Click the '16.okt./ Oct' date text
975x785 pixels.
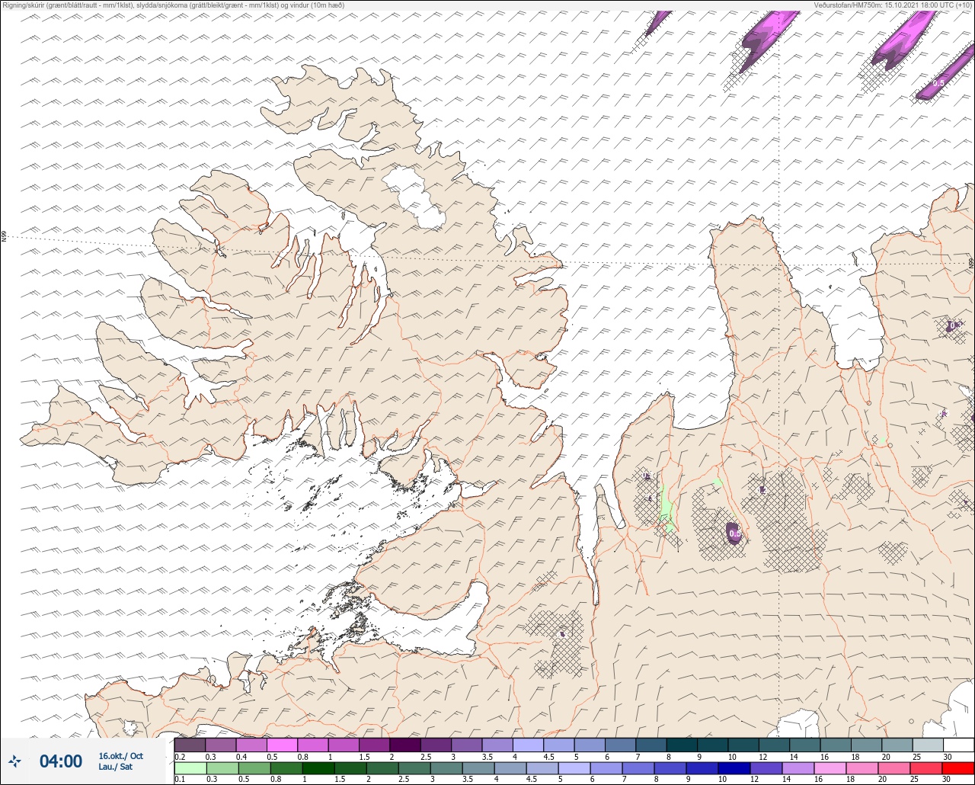[120, 755]
